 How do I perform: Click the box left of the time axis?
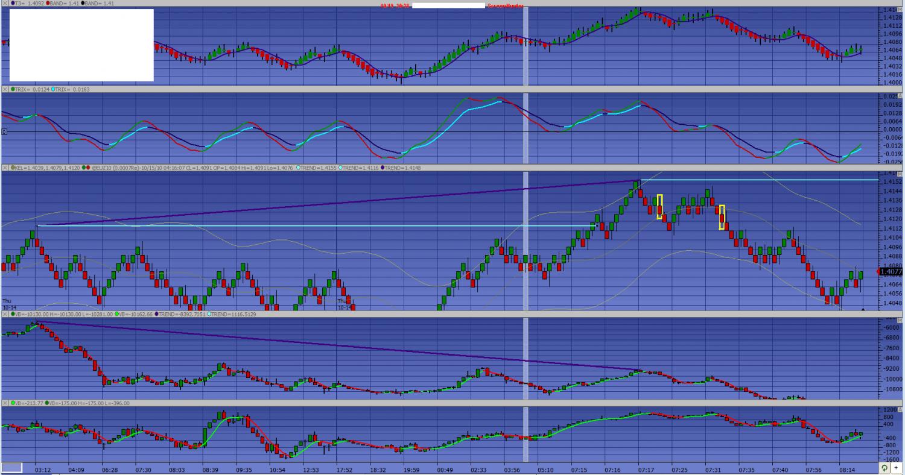pyautogui.click(x=12, y=467)
